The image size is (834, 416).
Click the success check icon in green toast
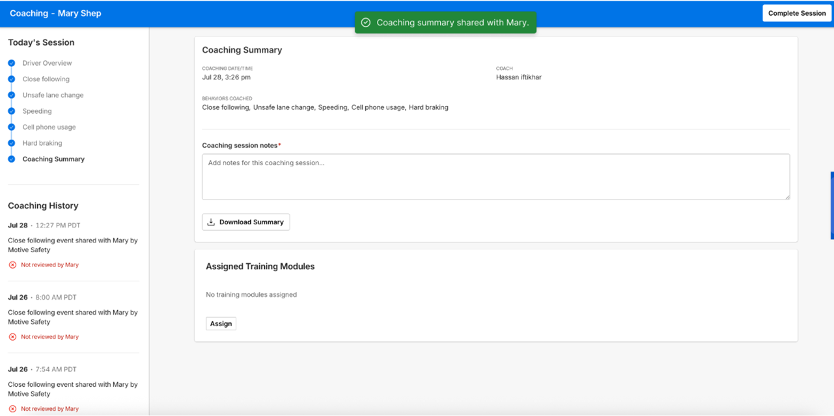click(366, 23)
